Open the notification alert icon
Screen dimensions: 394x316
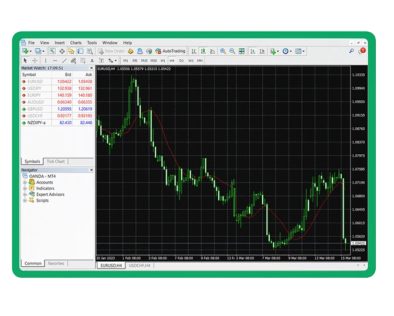[362, 52]
